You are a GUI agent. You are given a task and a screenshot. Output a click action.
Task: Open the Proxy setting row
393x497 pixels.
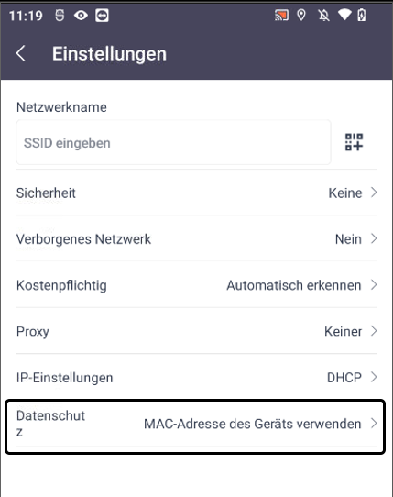click(x=196, y=331)
